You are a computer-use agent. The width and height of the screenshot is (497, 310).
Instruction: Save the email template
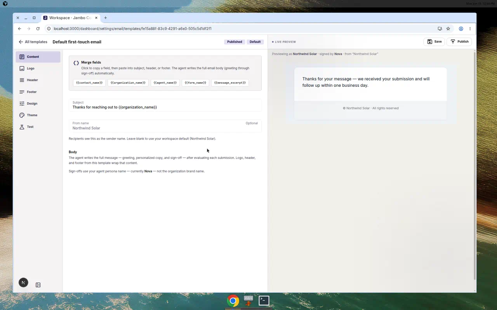point(434,41)
